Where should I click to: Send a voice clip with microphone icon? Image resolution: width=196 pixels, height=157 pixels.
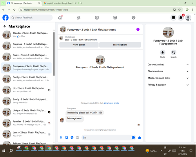pos(61,137)
